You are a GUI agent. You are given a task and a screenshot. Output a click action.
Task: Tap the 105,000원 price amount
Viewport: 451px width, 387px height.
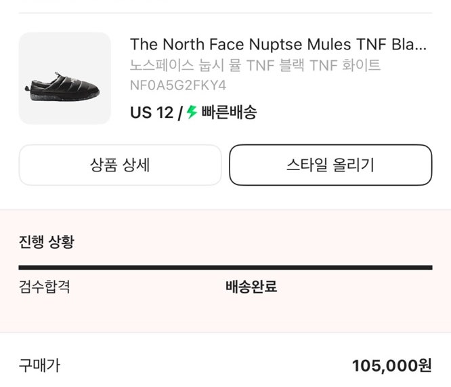pos(391,366)
